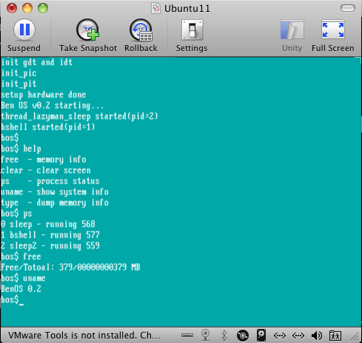Close the Ubuntu11 window with the red button
This screenshot has height=343, width=362.
tap(12, 8)
